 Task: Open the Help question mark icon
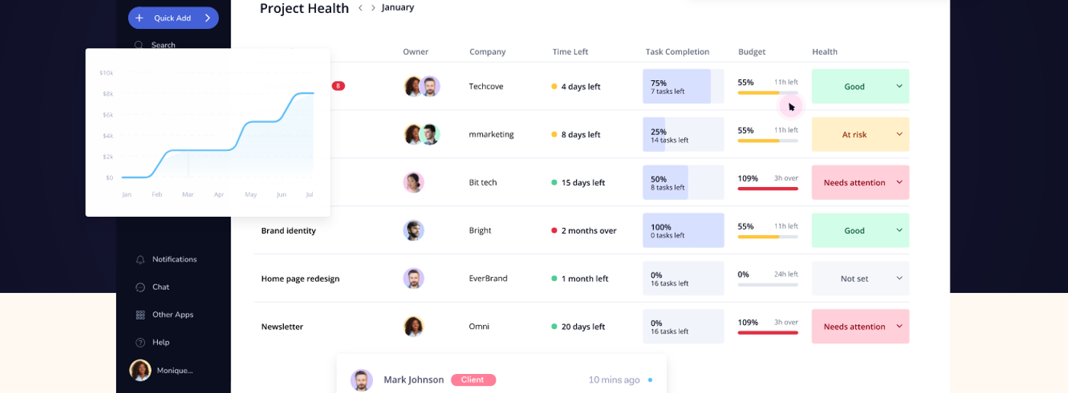pos(140,343)
